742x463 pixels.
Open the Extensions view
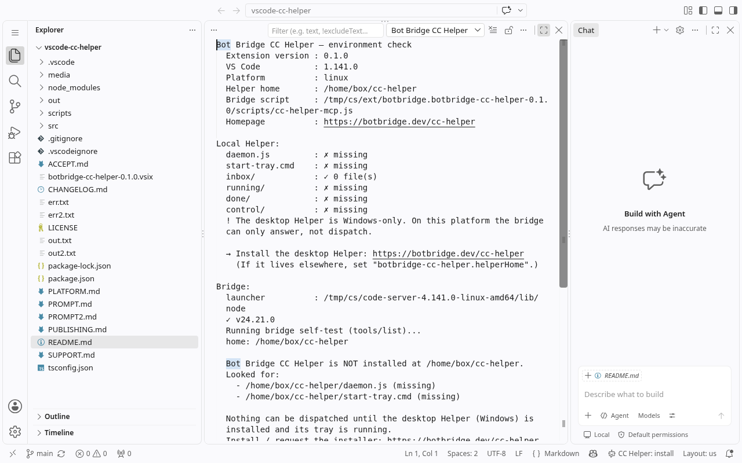[x=15, y=157]
